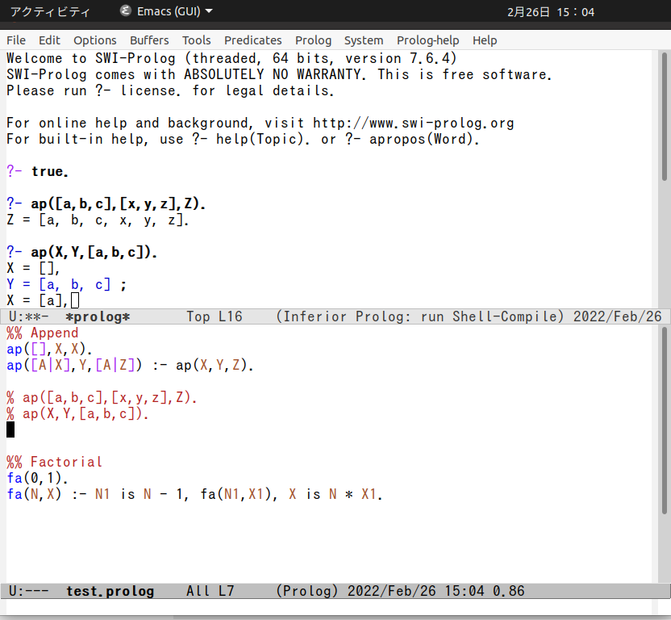Click the 'Welcome to SWI-Prolog' banner line
The width and height of the screenshot is (671, 620).
[x=231, y=58]
